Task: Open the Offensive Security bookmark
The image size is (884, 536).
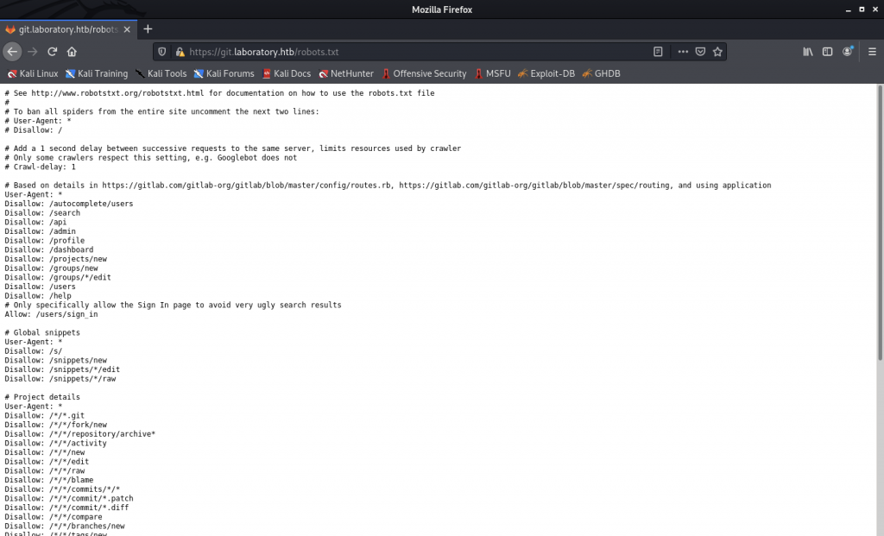Action: tap(423, 73)
